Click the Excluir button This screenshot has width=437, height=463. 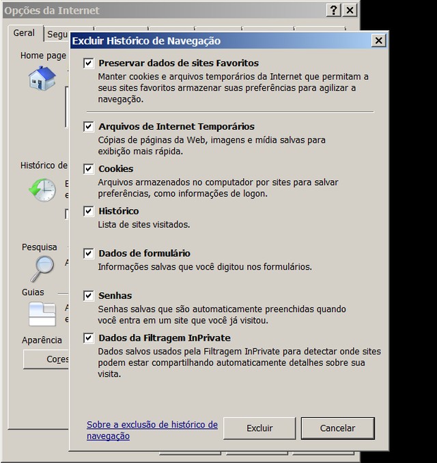[259, 428]
